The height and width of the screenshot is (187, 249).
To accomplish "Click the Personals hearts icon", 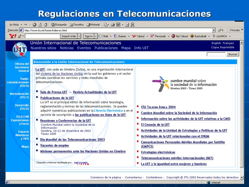I will [152, 36].
